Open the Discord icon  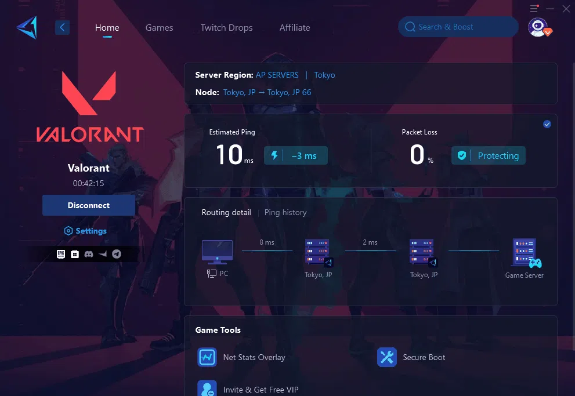(x=89, y=254)
